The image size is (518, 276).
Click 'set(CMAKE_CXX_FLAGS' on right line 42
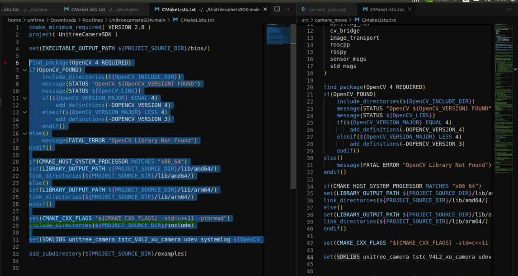[354, 242]
